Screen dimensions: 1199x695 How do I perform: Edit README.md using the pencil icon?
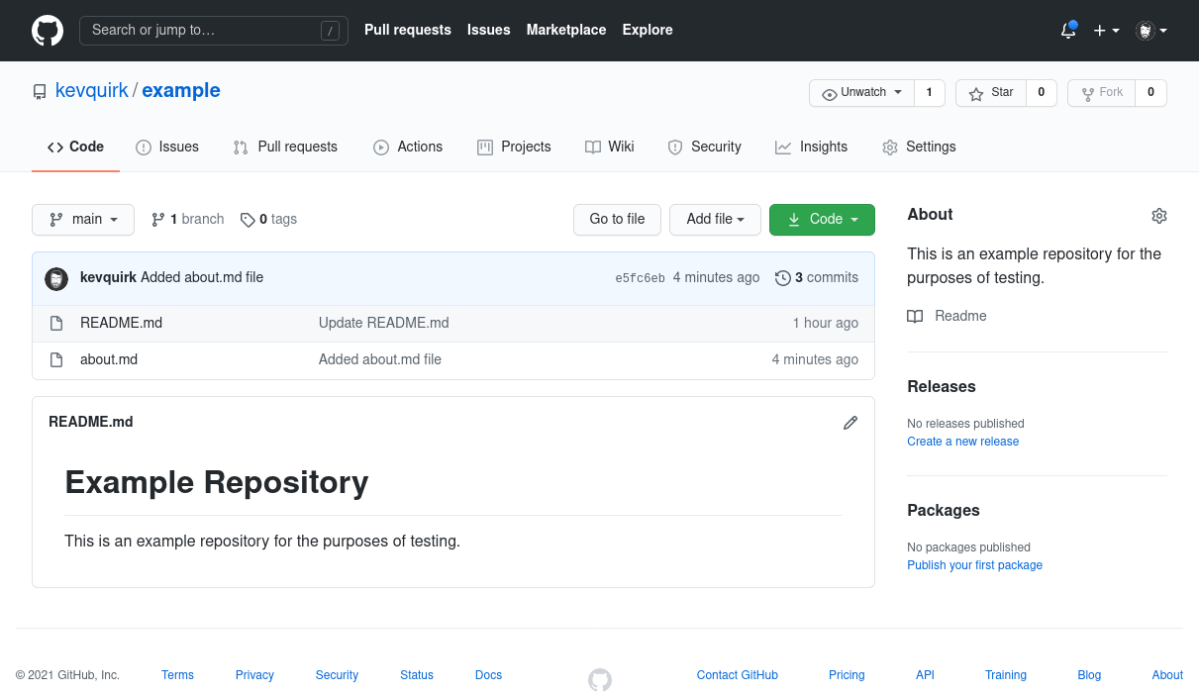pyautogui.click(x=849, y=423)
